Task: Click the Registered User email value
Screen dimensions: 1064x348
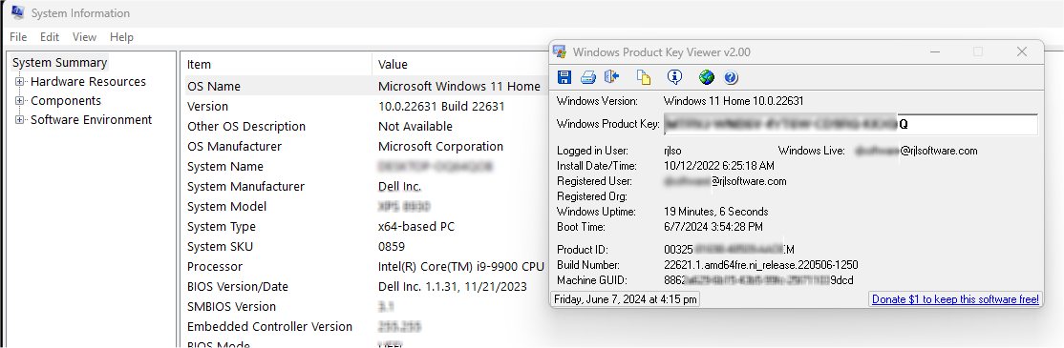Action: (x=725, y=181)
